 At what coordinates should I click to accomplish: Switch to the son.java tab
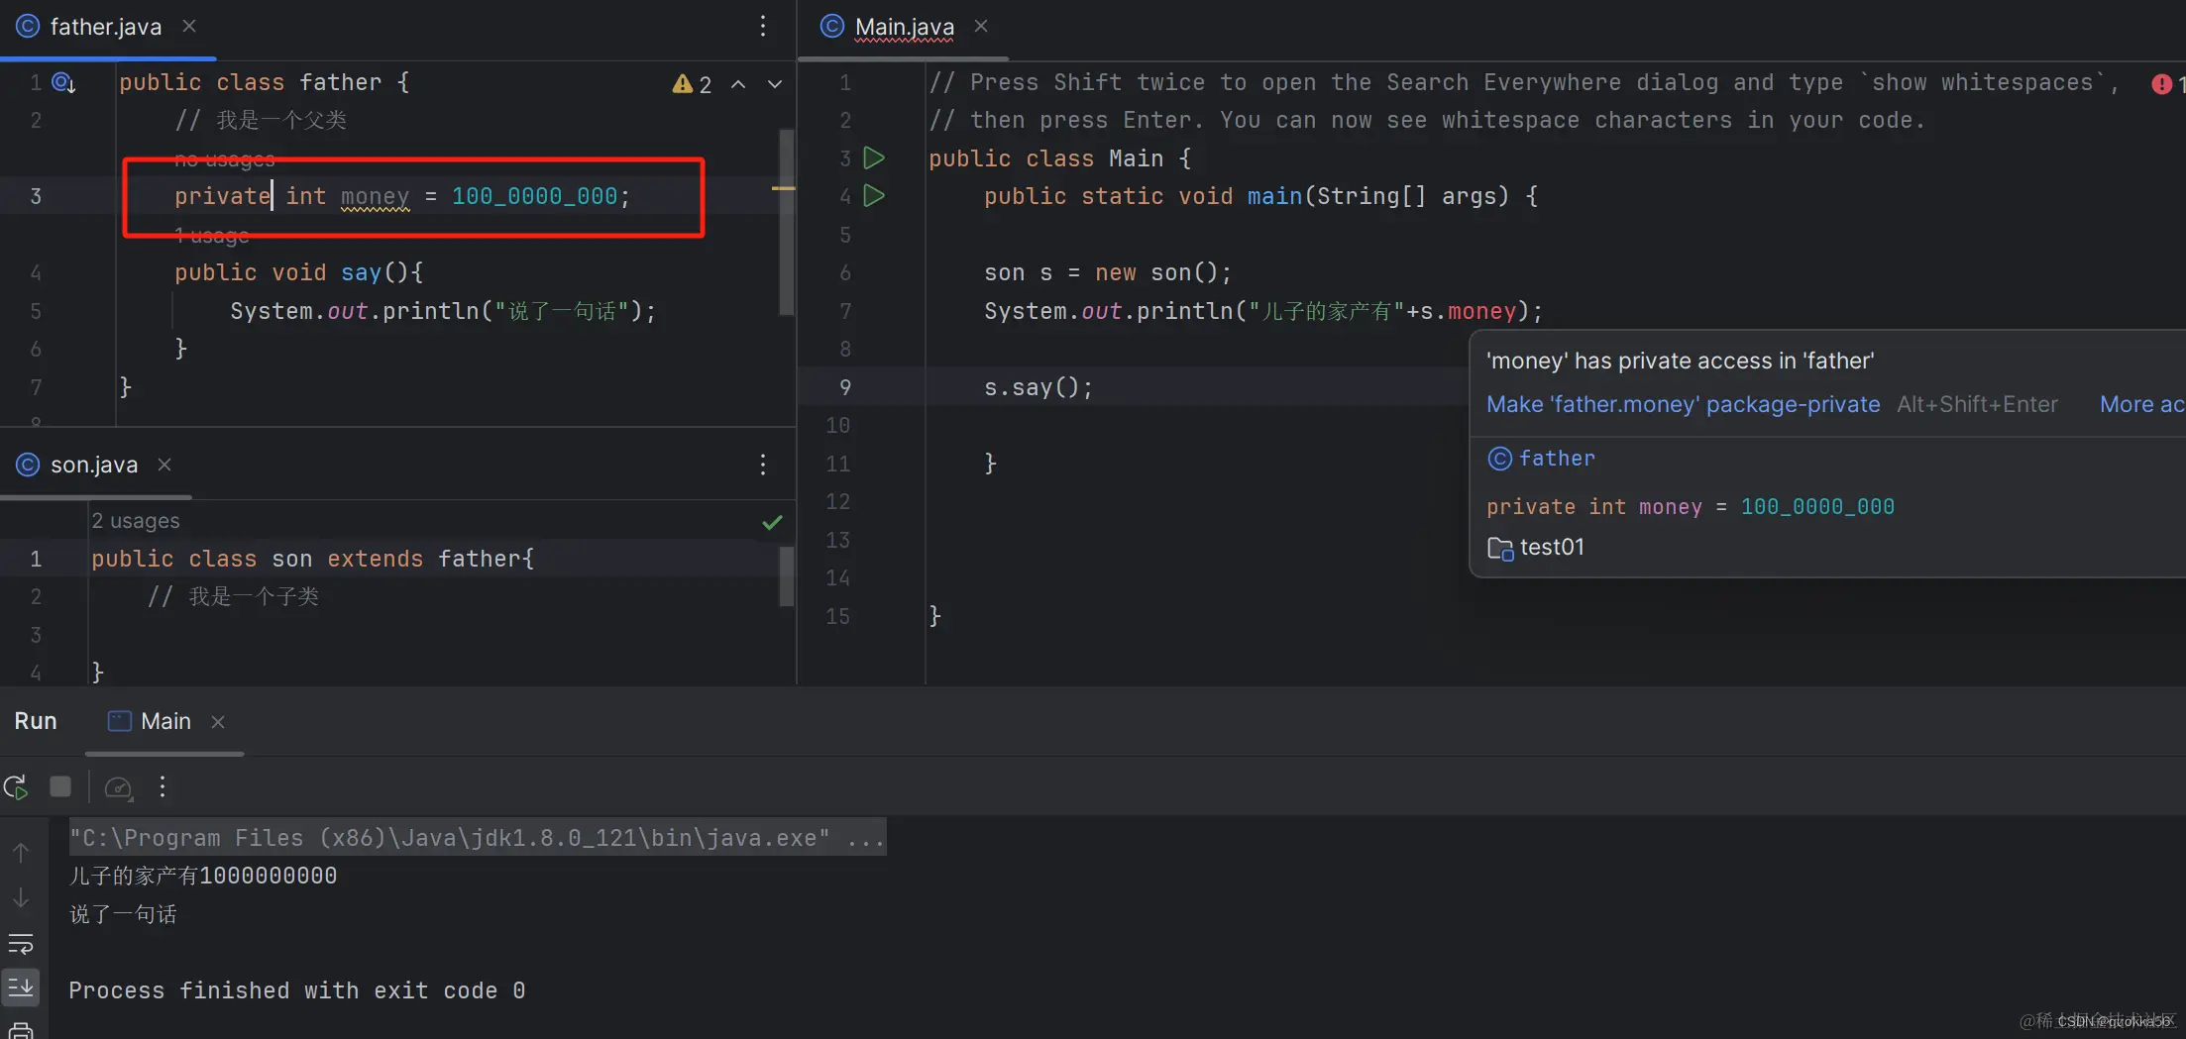[x=93, y=465]
